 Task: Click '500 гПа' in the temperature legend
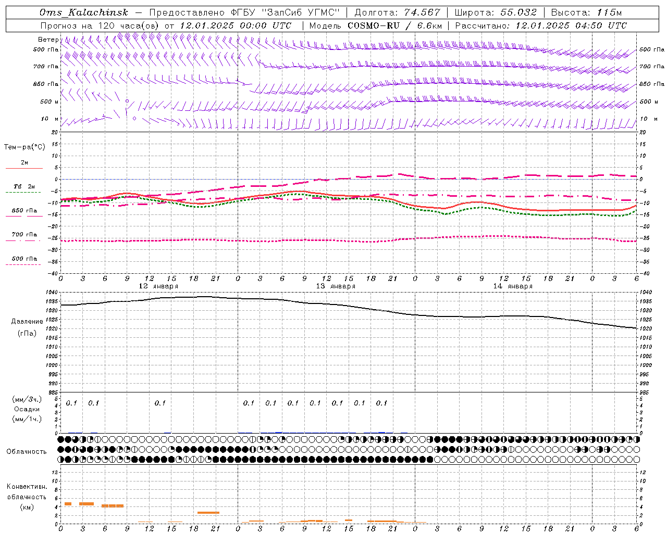click(x=24, y=259)
